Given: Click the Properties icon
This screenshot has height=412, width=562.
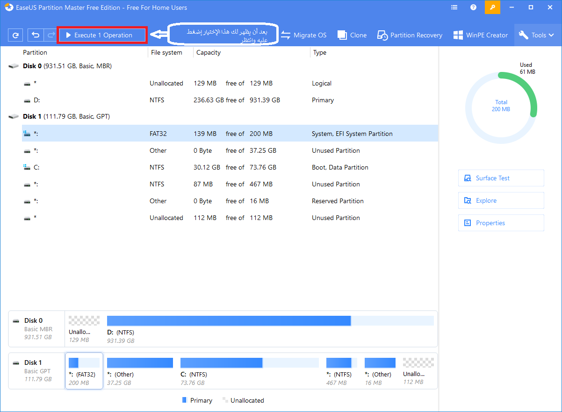Looking at the screenshot, I should [467, 223].
